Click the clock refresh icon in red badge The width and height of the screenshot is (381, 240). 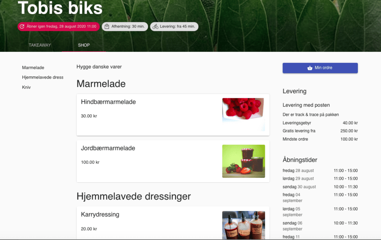[22, 26]
